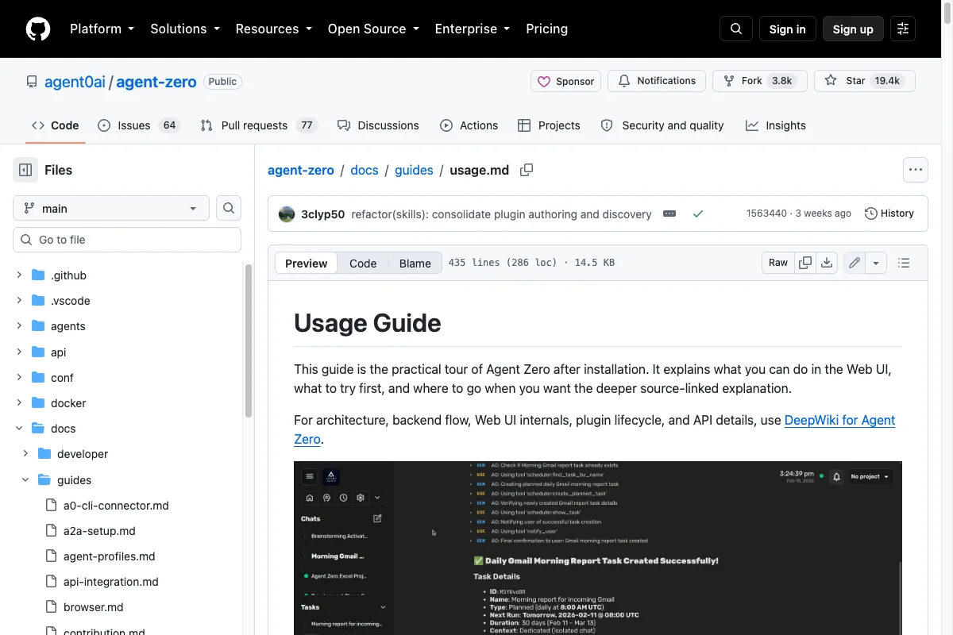The height and width of the screenshot is (635, 953).
Task: Open agent-profiles.md in file tree
Action: click(x=110, y=556)
